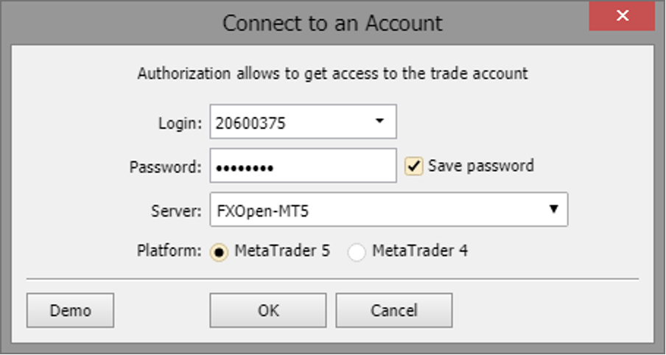Screen dimensions: 666x355
Task: Click the "Connect to an Account" title bar
Action: [332, 23]
